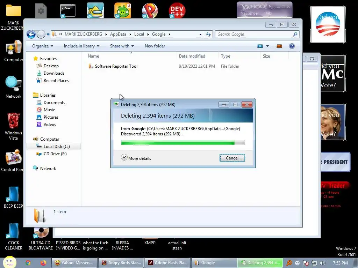The image size is (358, 268).
Task: Refresh the Explorer folder view
Action: coord(208,35)
